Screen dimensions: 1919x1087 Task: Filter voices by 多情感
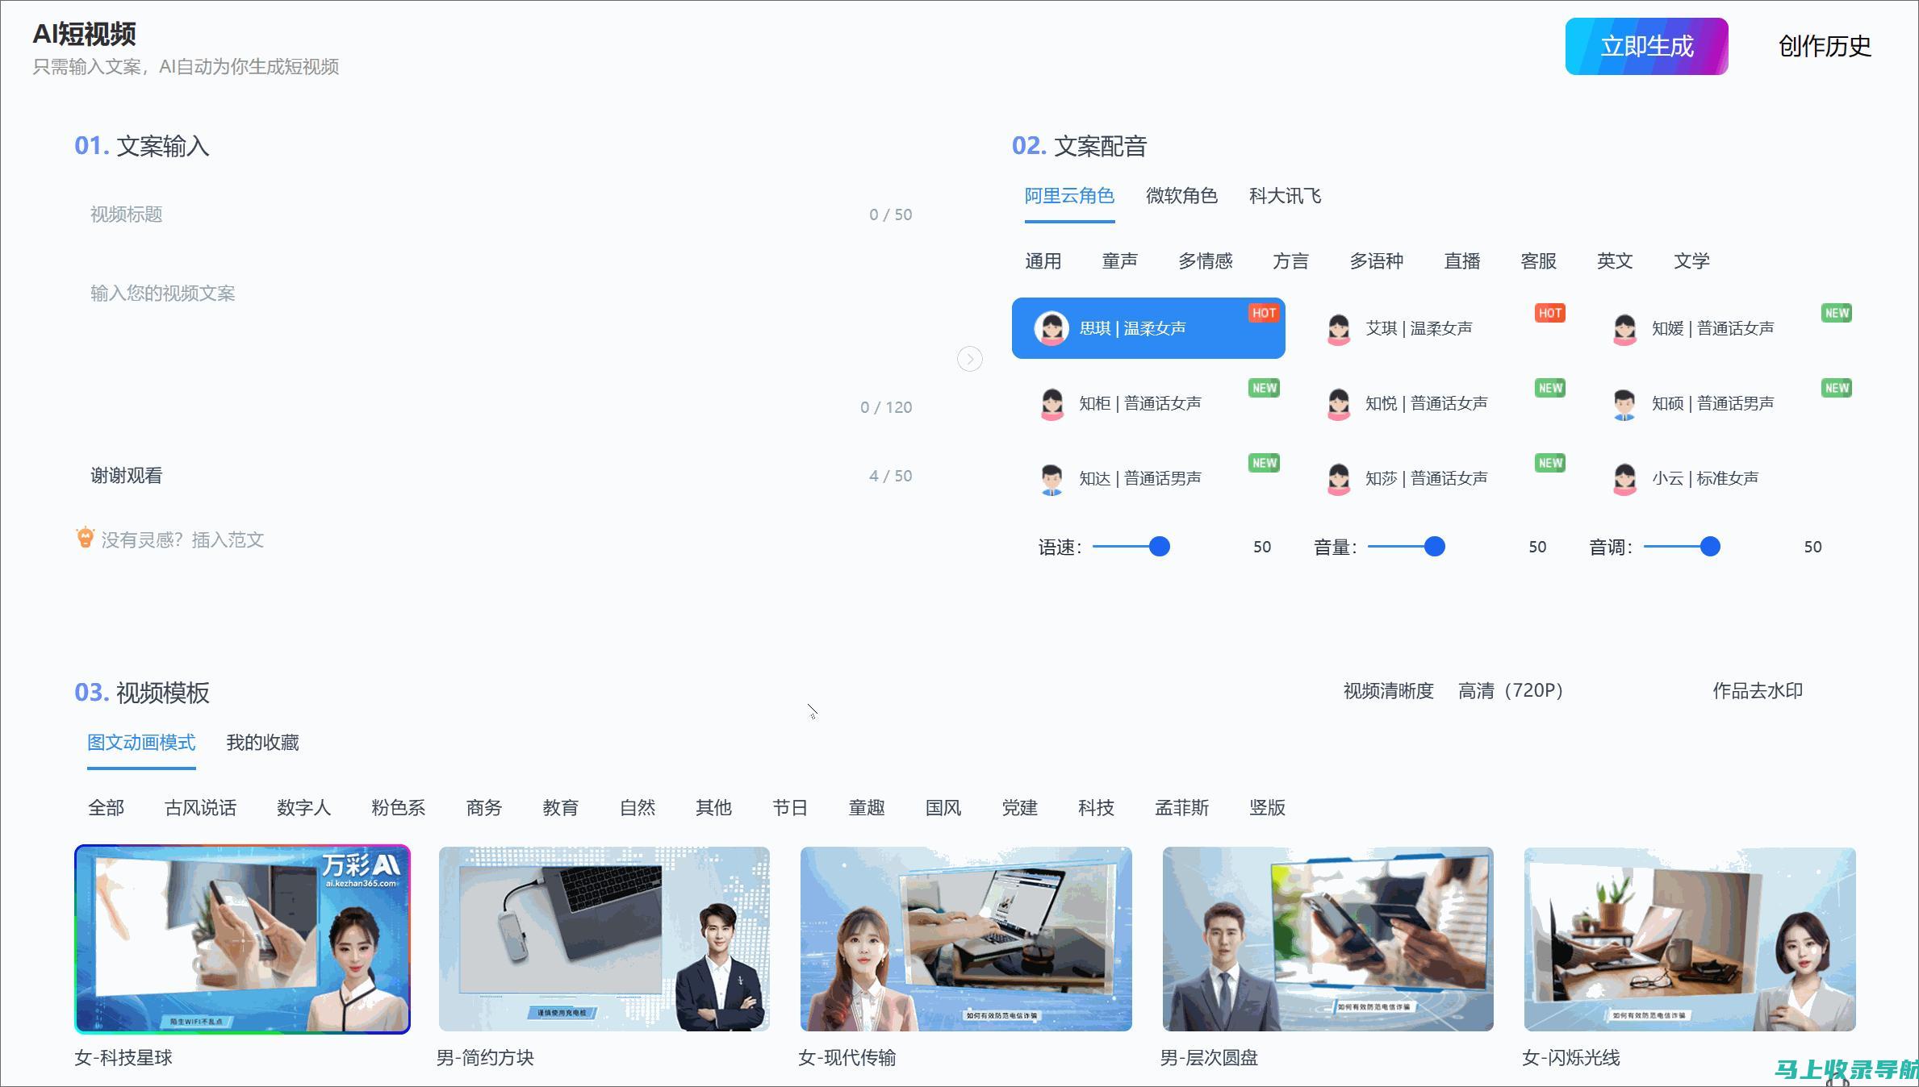click(x=1206, y=261)
